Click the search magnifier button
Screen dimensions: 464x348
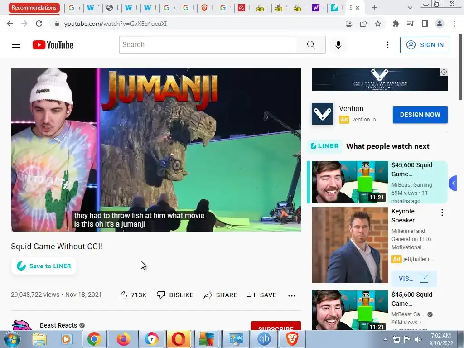click(x=311, y=45)
